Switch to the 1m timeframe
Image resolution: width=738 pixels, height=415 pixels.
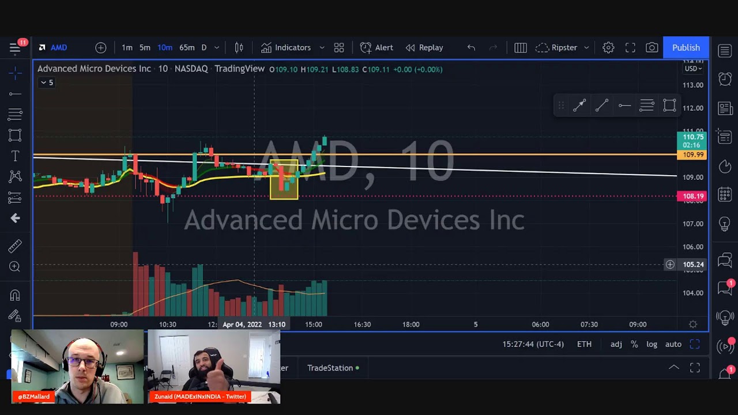click(127, 48)
